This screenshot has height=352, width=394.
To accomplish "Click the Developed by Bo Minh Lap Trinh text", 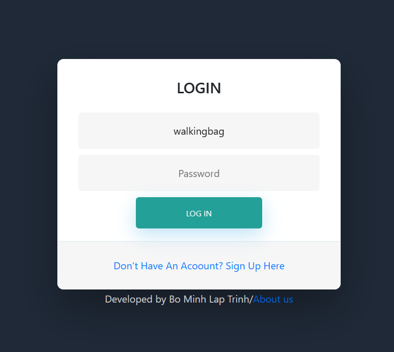I will [x=178, y=300].
